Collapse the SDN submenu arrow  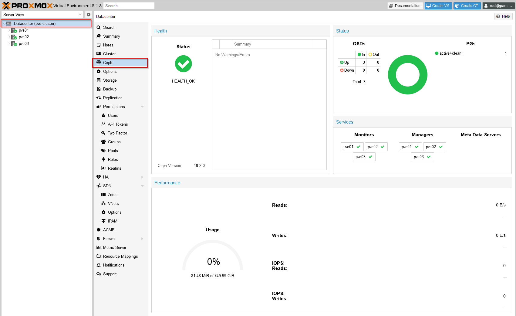(x=142, y=186)
